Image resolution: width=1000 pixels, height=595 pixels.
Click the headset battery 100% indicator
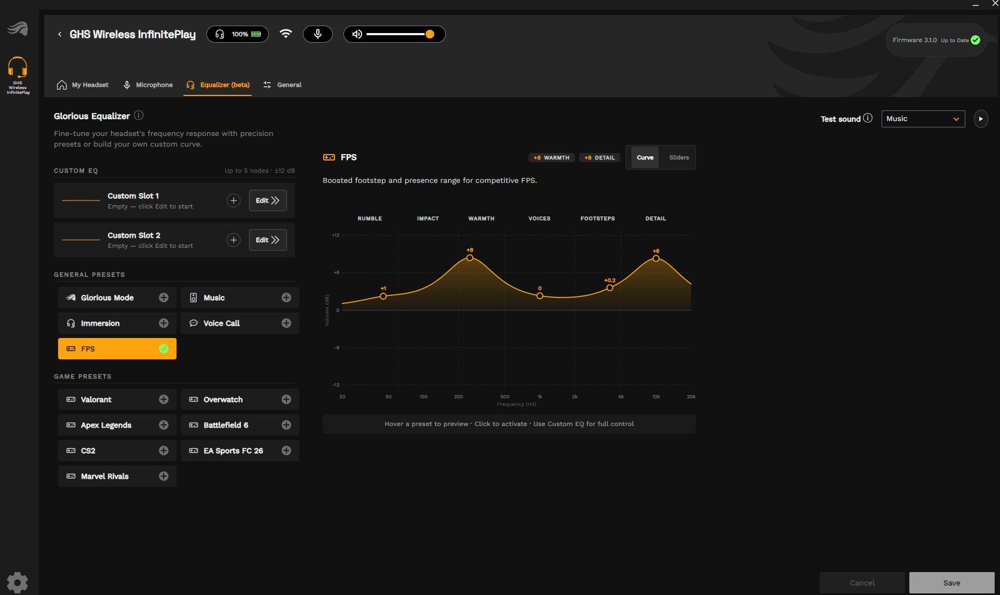tap(237, 34)
